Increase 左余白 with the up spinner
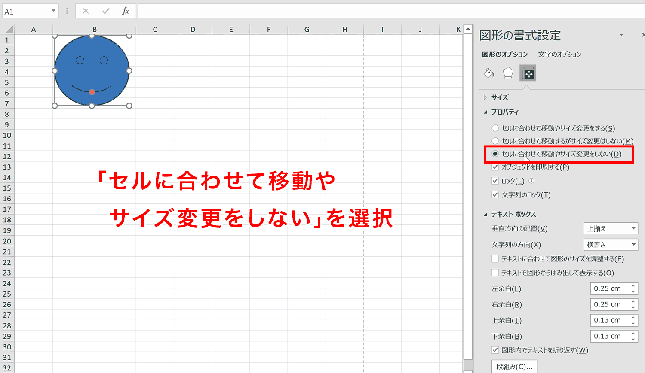The height and width of the screenshot is (373, 645). tap(633, 285)
